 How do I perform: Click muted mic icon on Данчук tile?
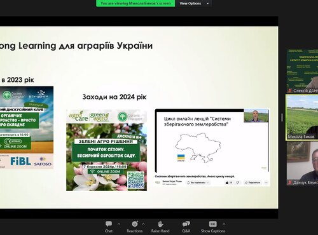(290, 182)
